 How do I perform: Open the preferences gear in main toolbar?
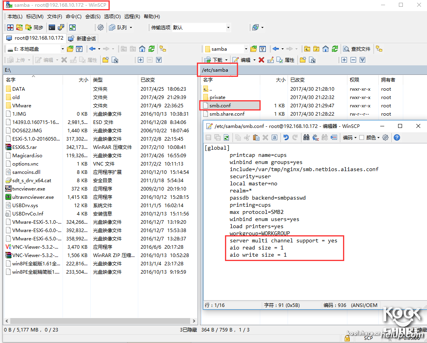pyautogui.click(x=101, y=27)
